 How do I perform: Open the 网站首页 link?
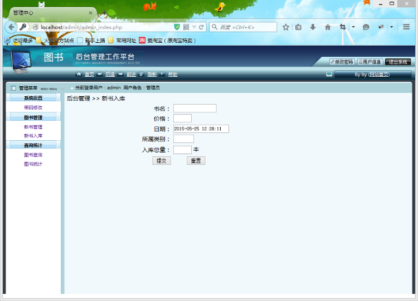click(379, 75)
